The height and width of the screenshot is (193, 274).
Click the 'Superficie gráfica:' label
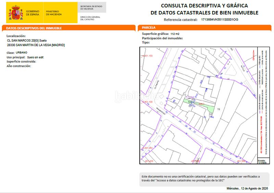[155, 34]
